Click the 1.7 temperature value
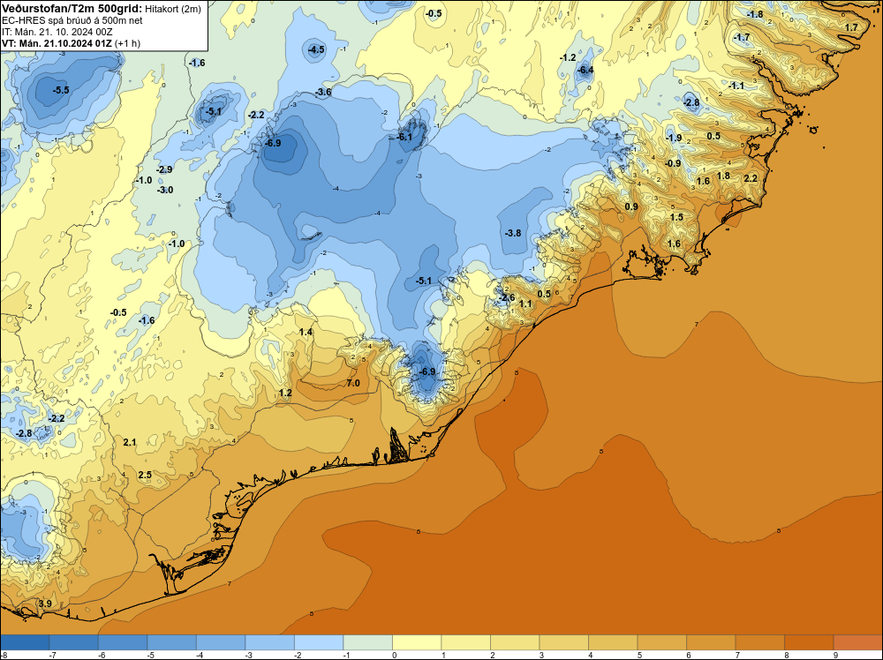Image resolution: width=883 pixels, height=660 pixels. (851, 27)
